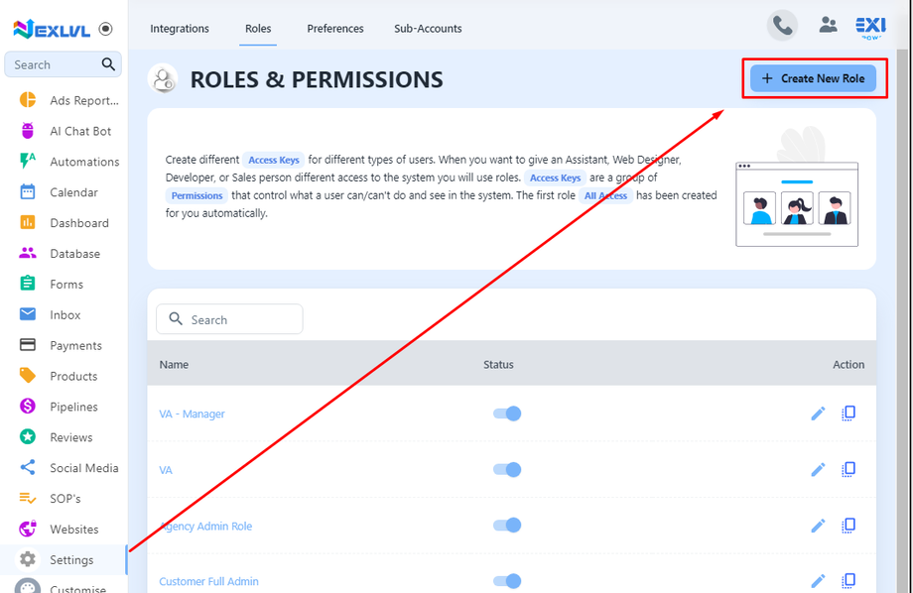
Task: Open the users icon in header
Action: pyautogui.click(x=828, y=27)
